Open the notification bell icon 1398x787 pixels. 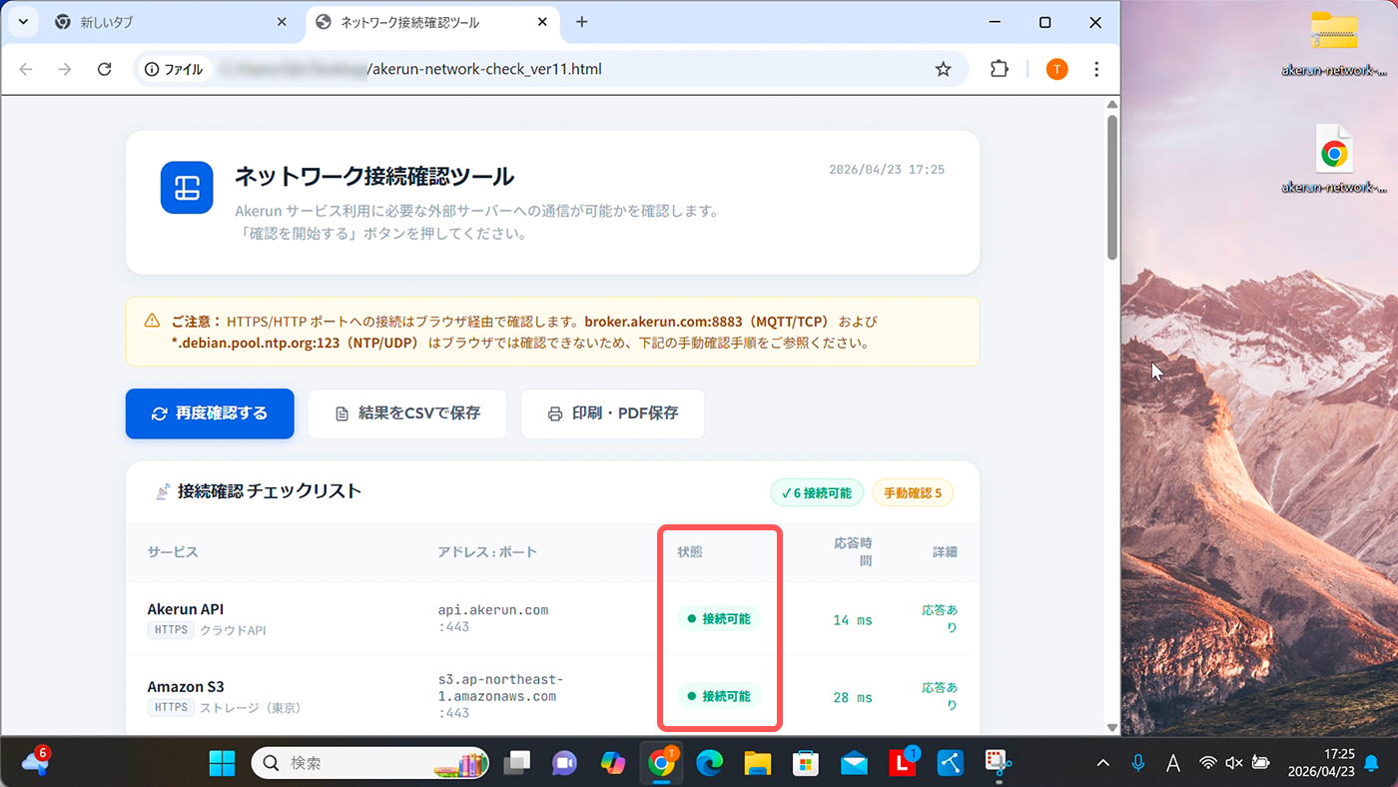pyautogui.click(x=1371, y=763)
